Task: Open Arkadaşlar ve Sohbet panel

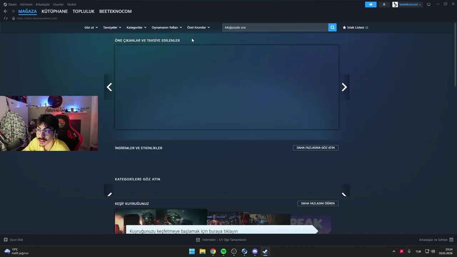Action: (436, 240)
